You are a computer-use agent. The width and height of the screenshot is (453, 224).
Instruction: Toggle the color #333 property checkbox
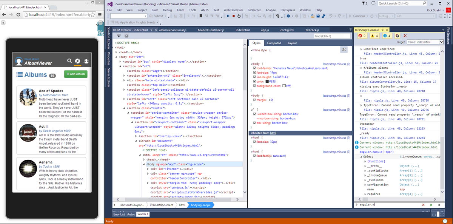[x=254, y=81]
